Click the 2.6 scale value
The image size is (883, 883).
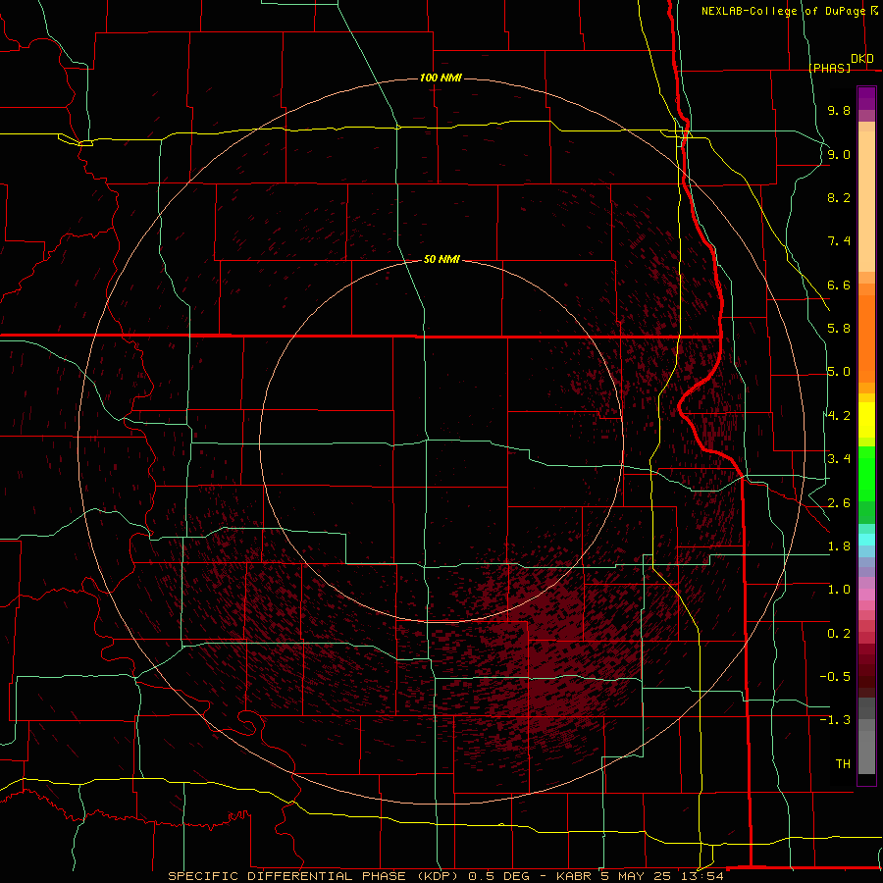pos(839,503)
